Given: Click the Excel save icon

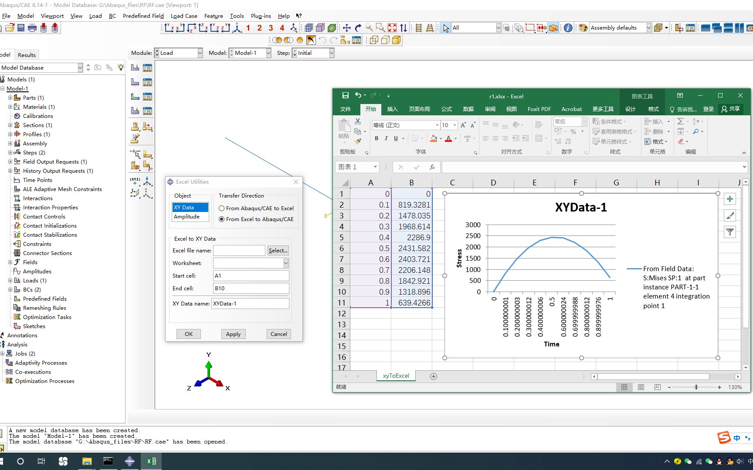Looking at the screenshot, I should tap(345, 96).
